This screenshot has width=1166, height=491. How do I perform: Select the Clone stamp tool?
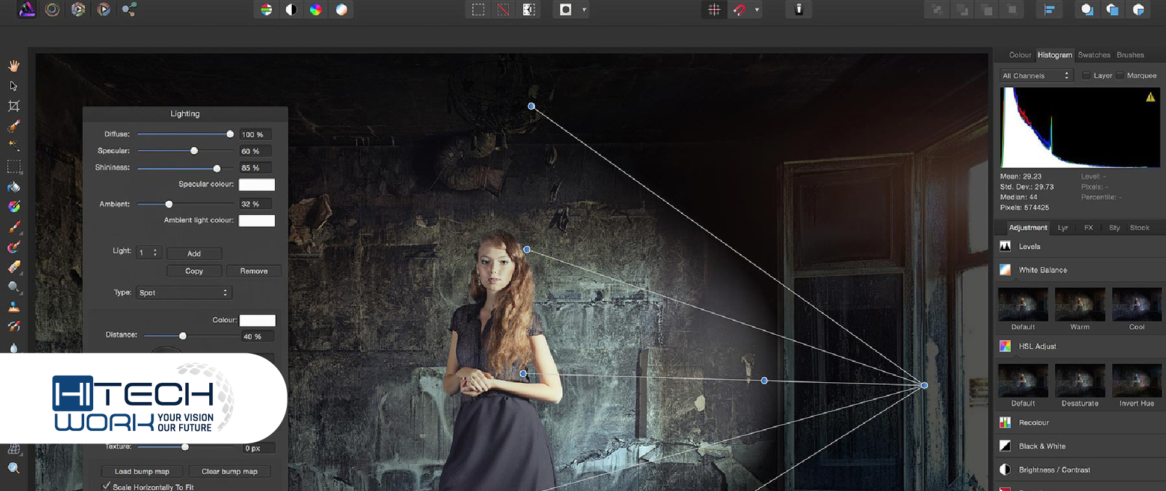[x=14, y=307]
